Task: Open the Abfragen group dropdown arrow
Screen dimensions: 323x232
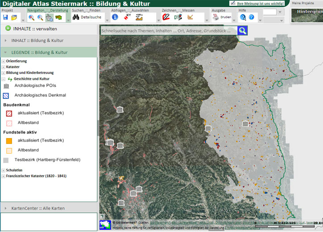Action: coord(158,20)
